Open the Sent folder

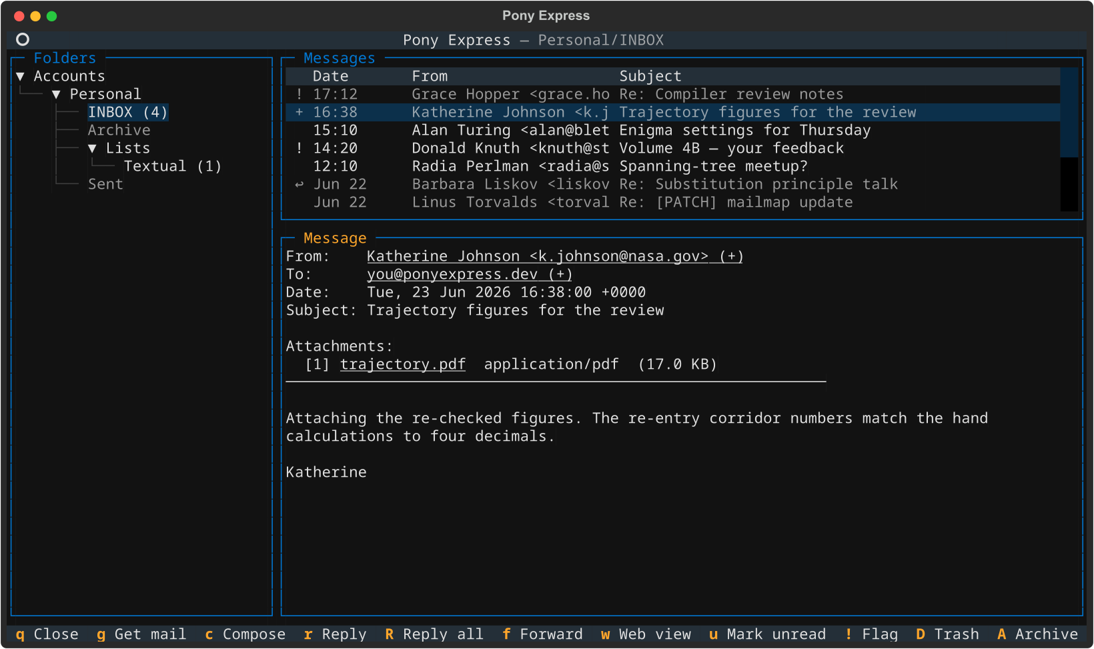(x=105, y=185)
